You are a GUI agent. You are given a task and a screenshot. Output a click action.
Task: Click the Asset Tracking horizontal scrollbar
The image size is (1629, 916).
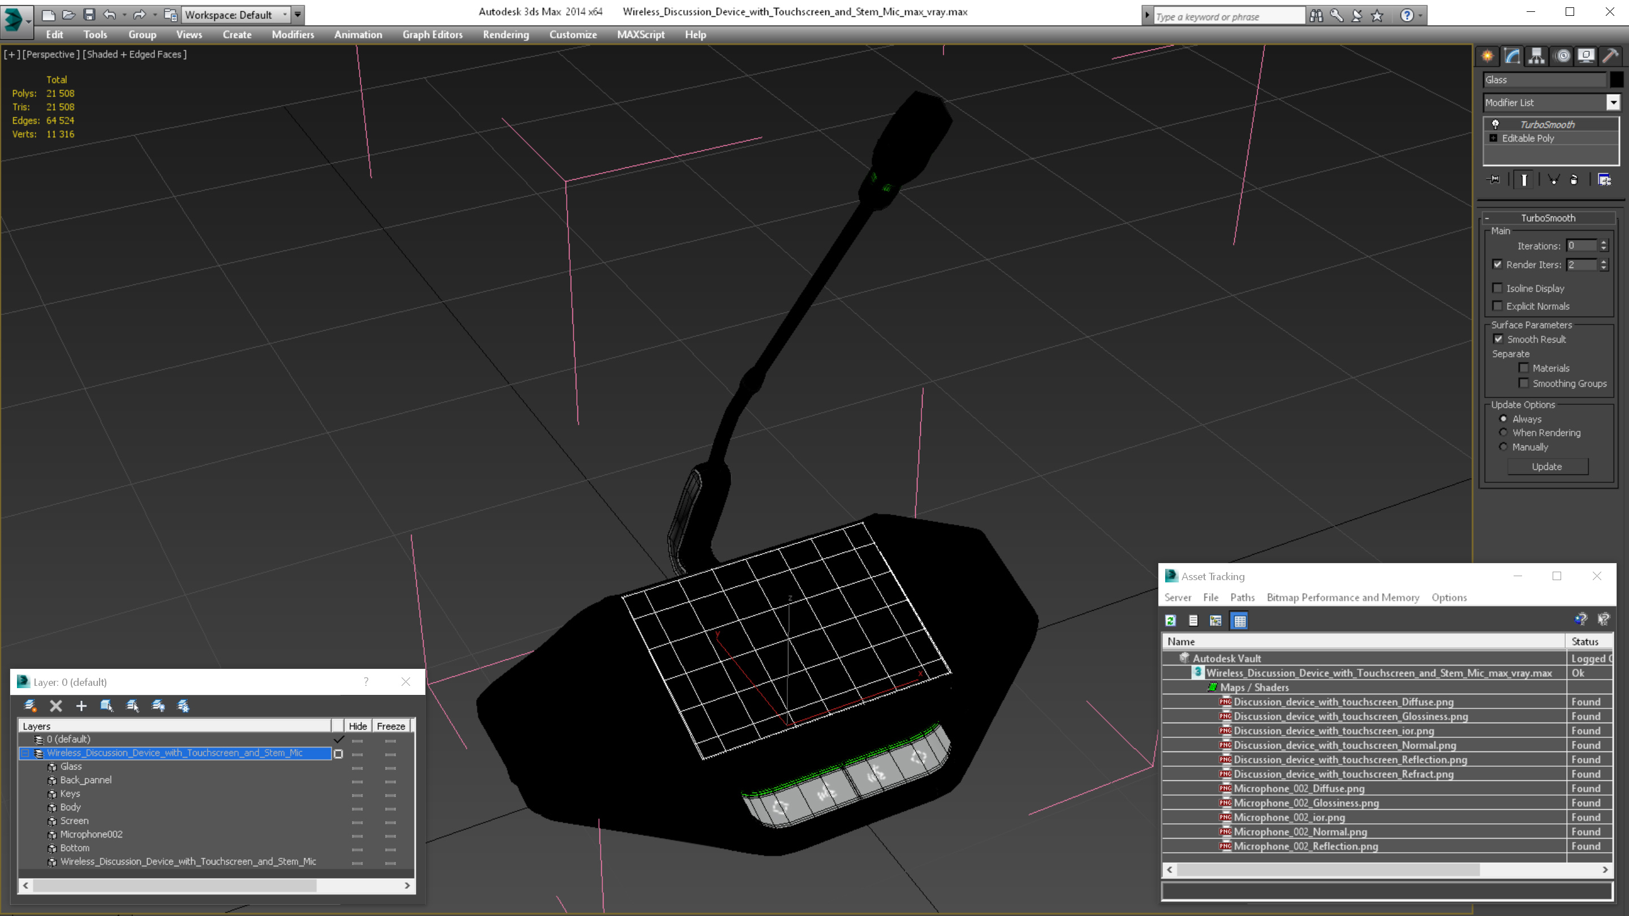pos(1387,870)
